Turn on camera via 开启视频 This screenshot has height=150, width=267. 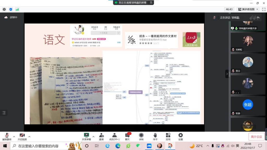point(22,136)
